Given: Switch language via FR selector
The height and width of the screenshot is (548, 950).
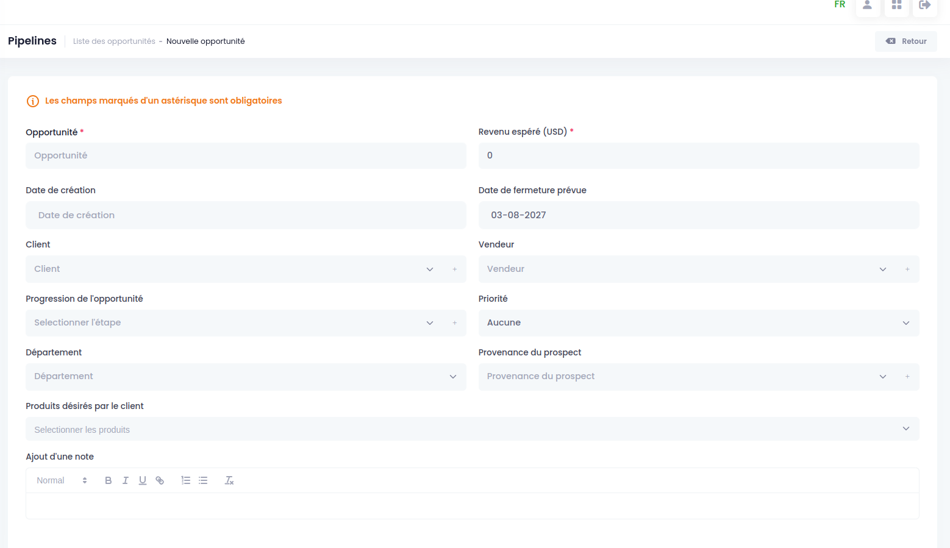Looking at the screenshot, I should point(840,5).
